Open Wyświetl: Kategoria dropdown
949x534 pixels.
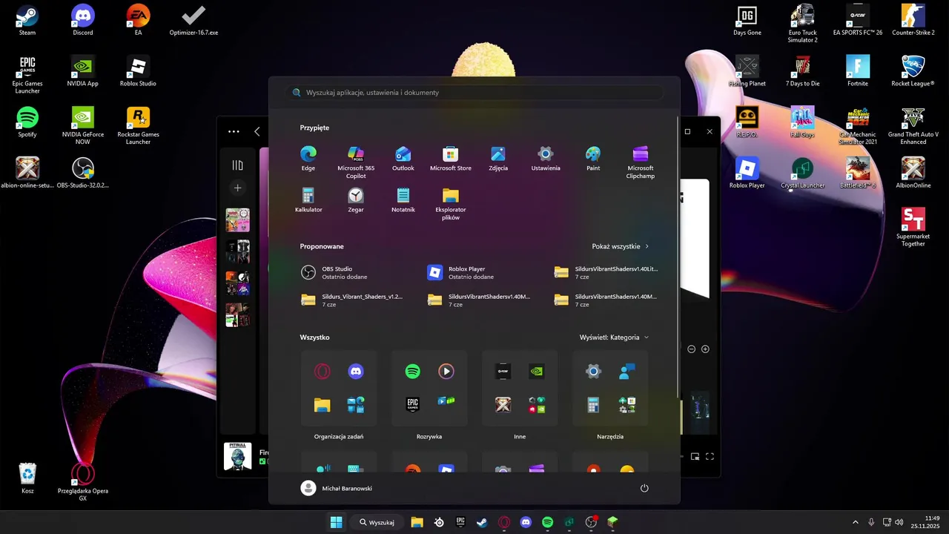(614, 337)
